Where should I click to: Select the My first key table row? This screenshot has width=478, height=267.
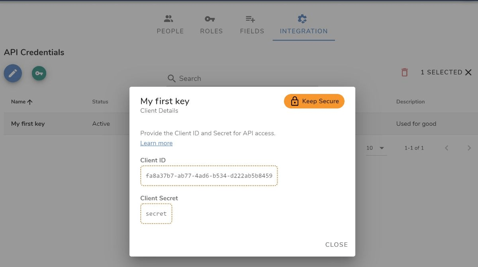[239, 124]
